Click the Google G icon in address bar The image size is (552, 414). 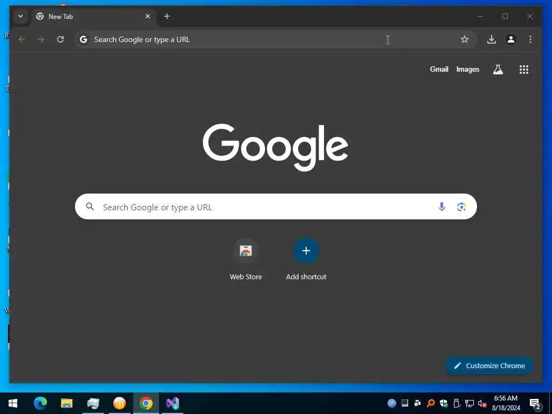tap(84, 39)
